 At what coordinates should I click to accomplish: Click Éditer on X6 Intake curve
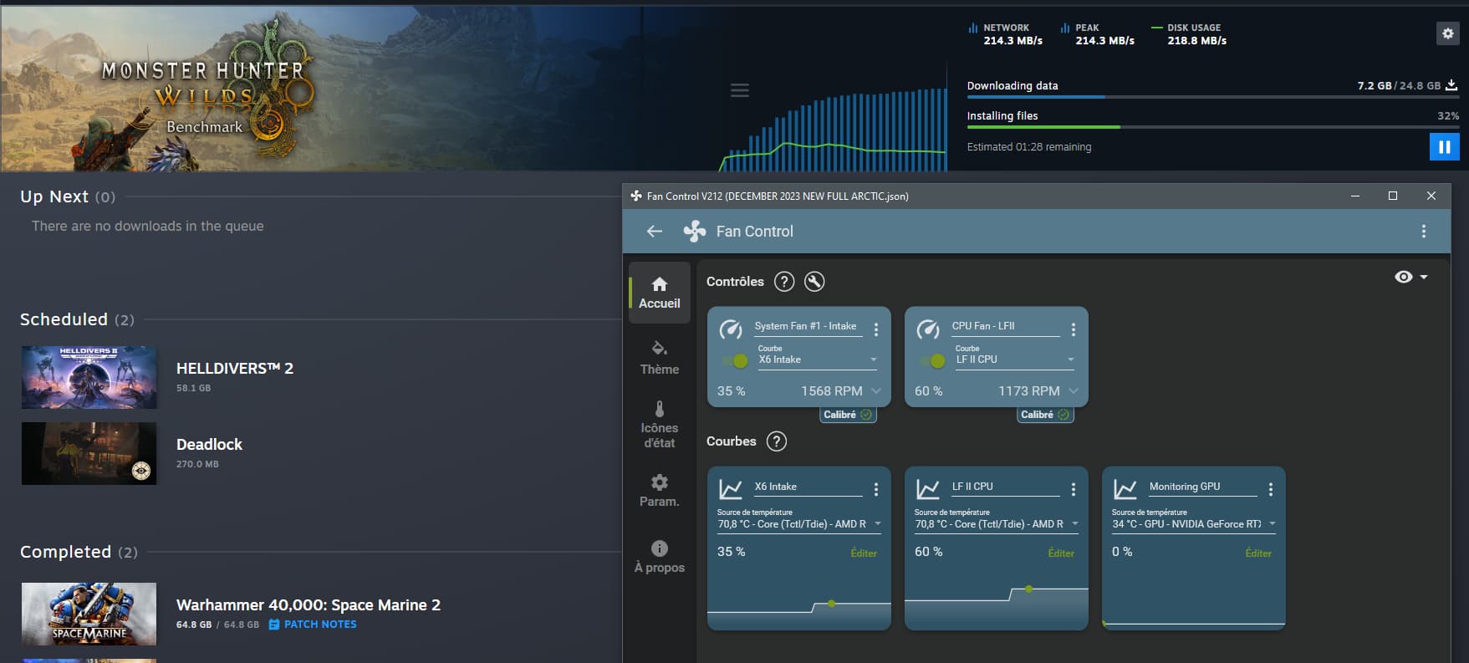coord(864,553)
